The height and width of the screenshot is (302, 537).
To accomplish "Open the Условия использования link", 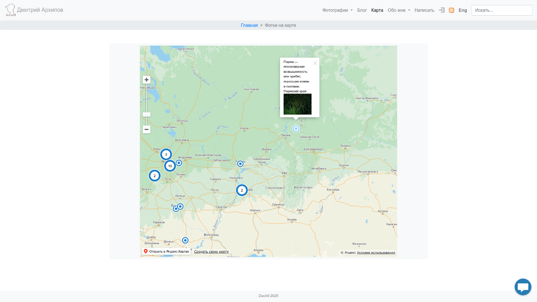I will [x=376, y=253].
